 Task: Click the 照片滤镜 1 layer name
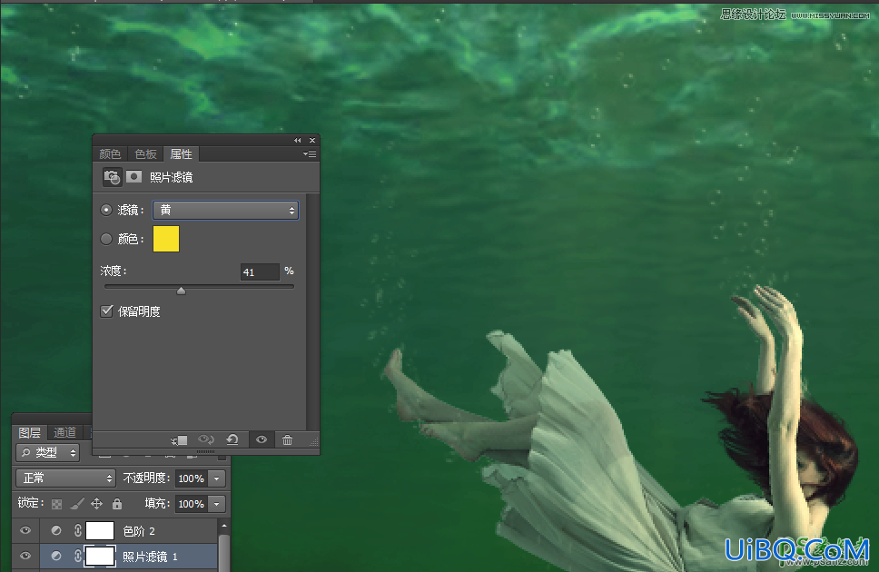[x=150, y=557]
